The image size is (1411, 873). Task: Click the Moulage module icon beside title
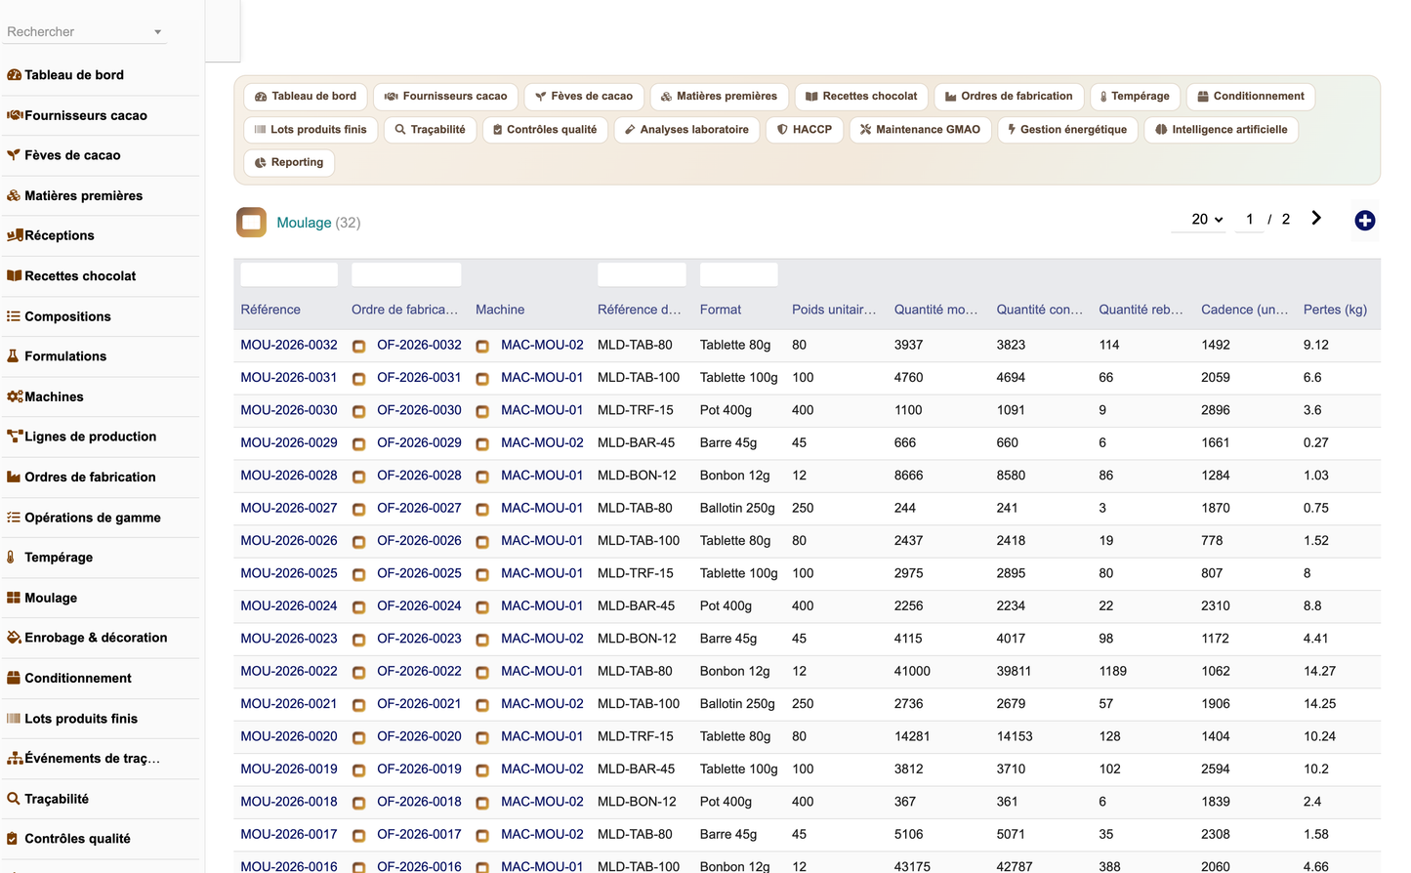coord(251,222)
